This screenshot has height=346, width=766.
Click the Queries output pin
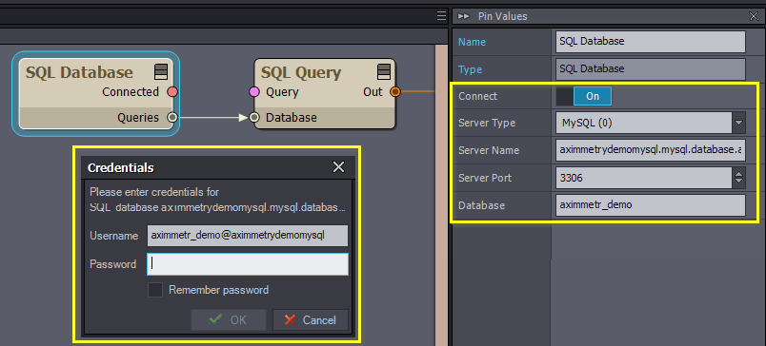(171, 117)
